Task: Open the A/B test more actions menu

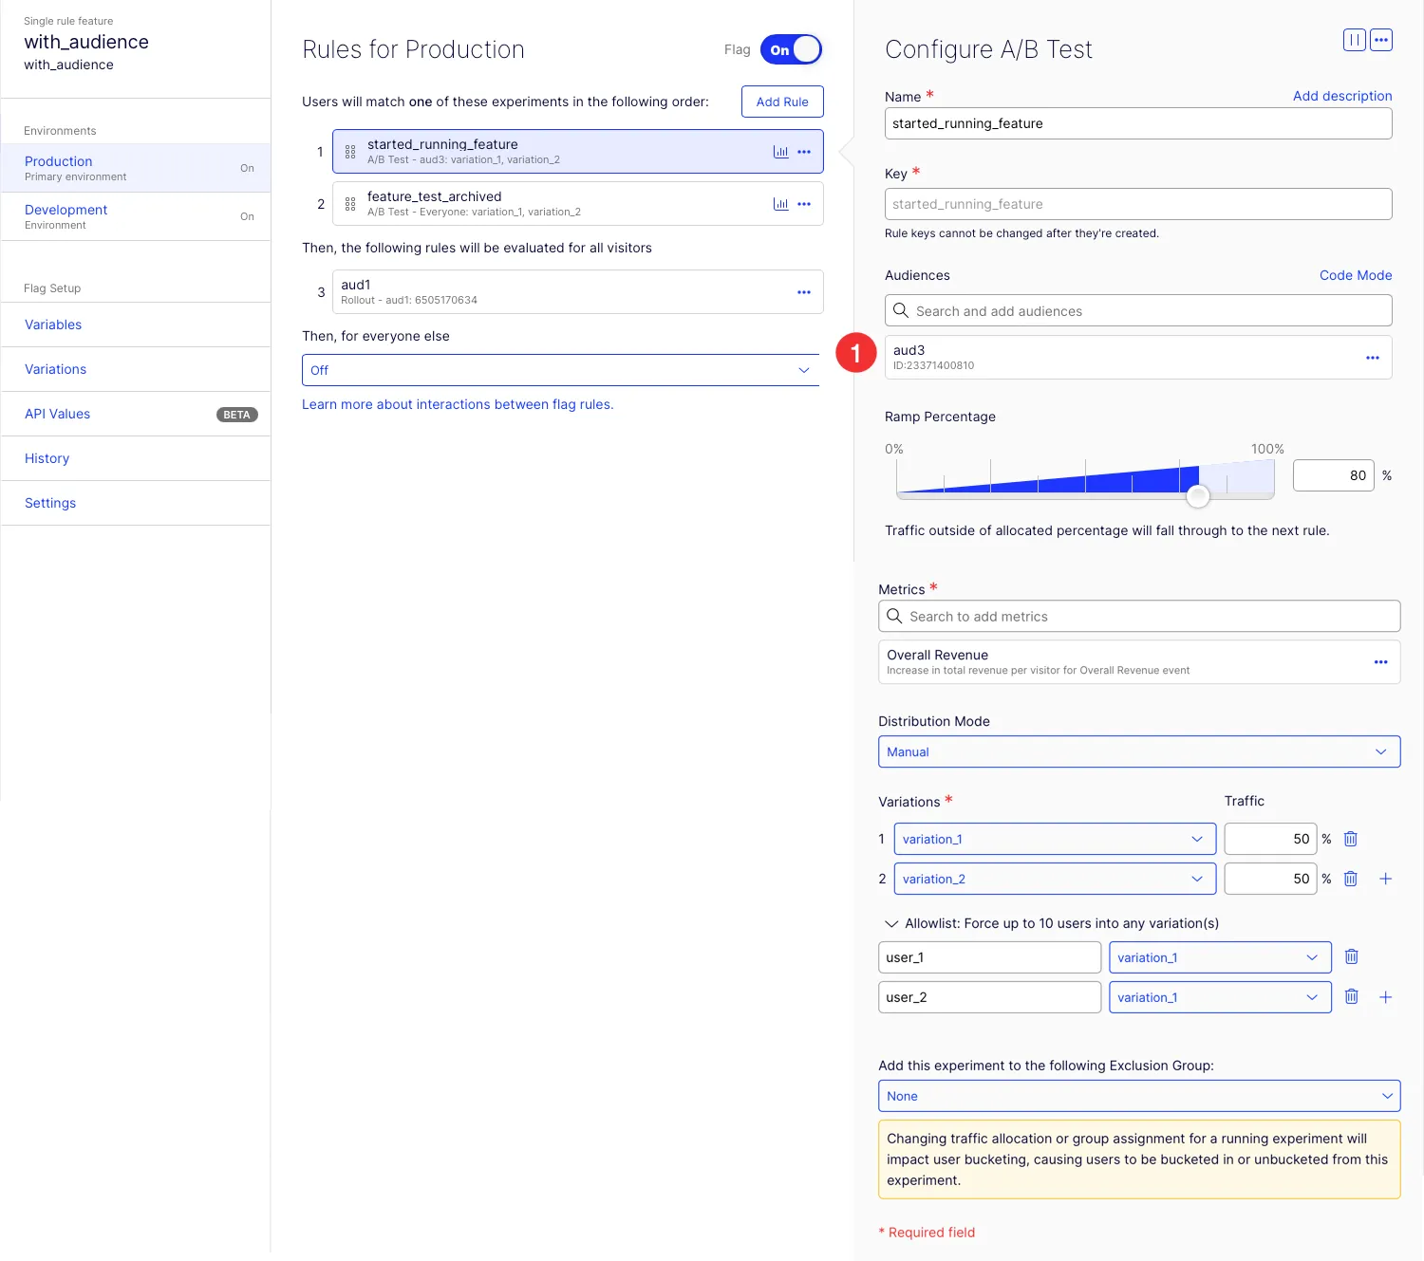Action: pyautogui.click(x=1381, y=40)
